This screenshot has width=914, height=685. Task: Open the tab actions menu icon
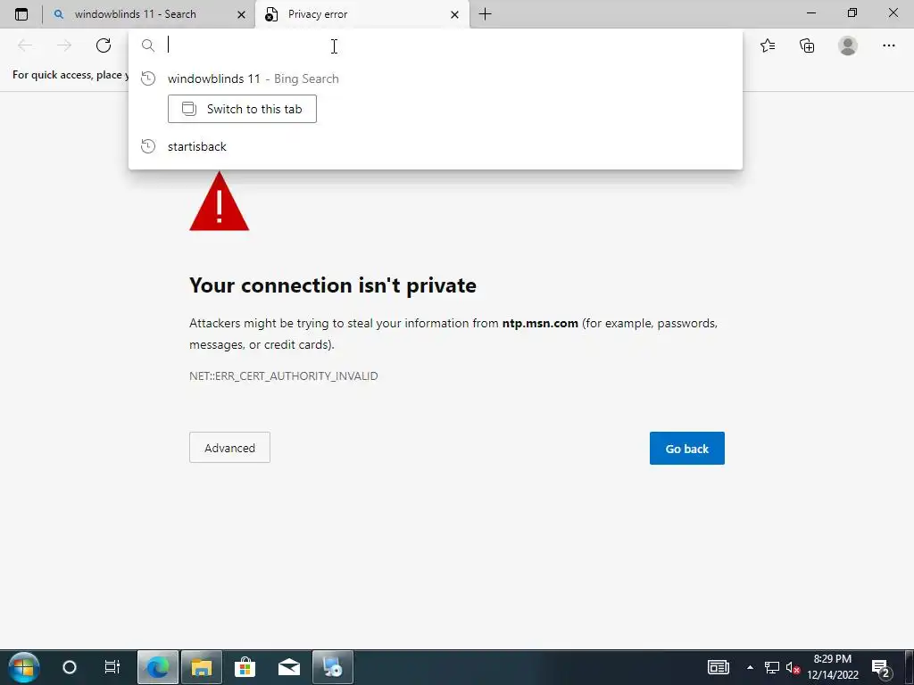pos(21,14)
